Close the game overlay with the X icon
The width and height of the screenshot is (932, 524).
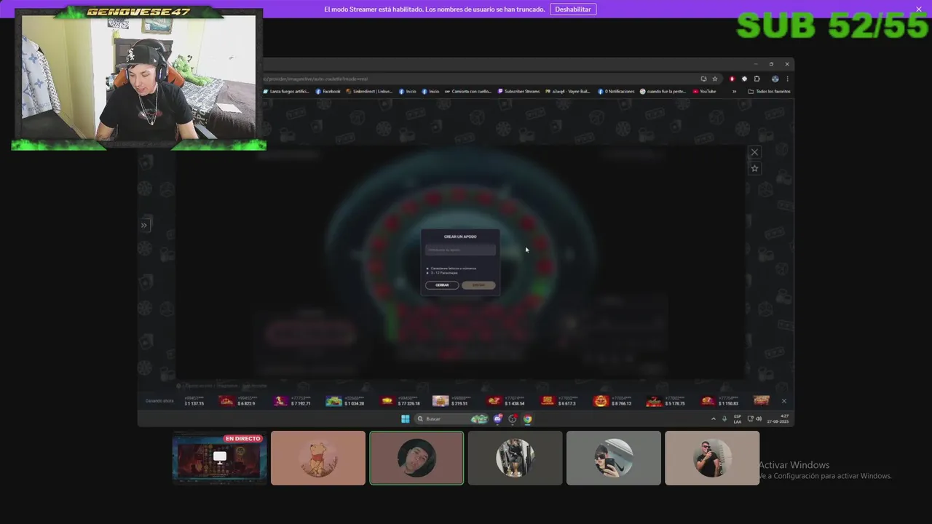tap(754, 152)
